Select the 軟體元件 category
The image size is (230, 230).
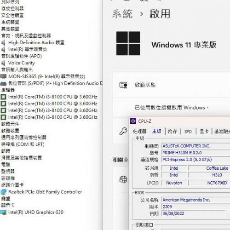click(10, 124)
